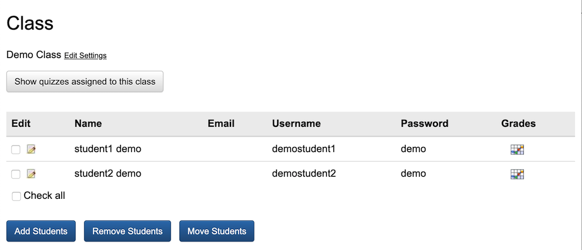Viewport: 582px width, 250px height.
Task: Open the Edit Settings link
Action: point(85,56)
